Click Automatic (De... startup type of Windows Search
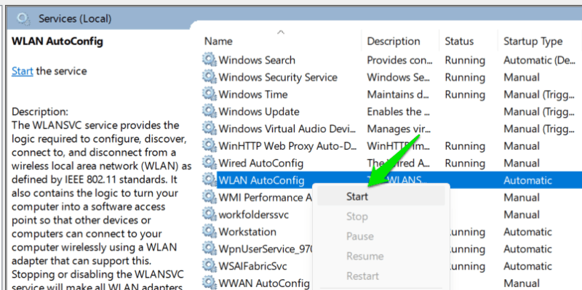This screenshot has width=582, height=290. click(539, 60)
